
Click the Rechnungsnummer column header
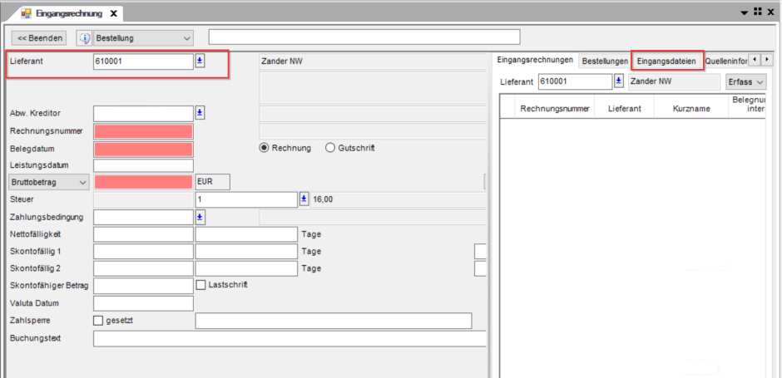tap(555, 109)
